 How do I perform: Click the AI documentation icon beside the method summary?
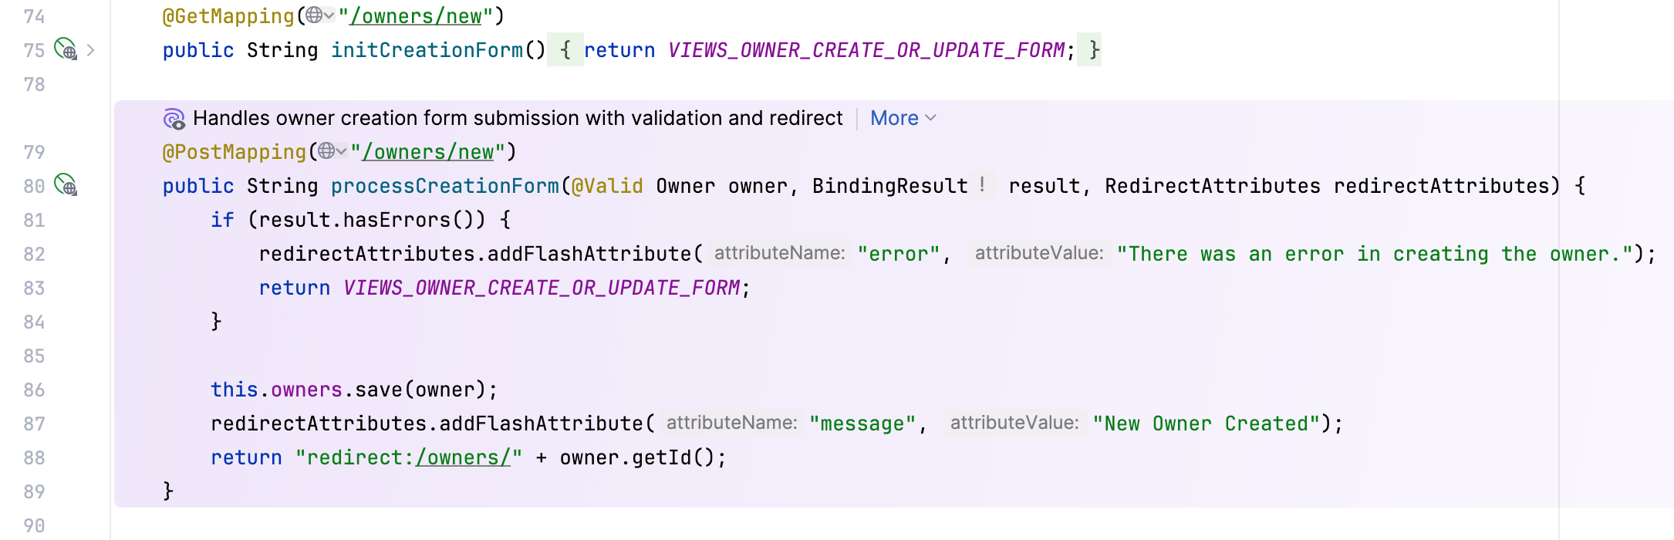pos(174,119)
